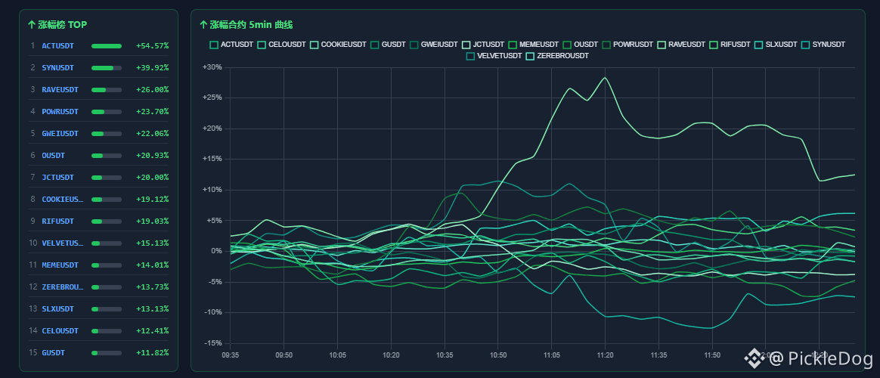Open truncated VELVETUS… list entry
This screenshot has width=880, height=378.
[x=62, y=243]
